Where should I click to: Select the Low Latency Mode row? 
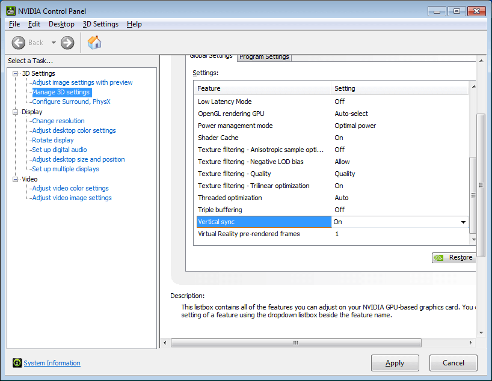[x=331, y=102]
